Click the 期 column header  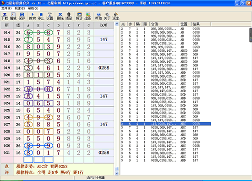coord(7,25)
